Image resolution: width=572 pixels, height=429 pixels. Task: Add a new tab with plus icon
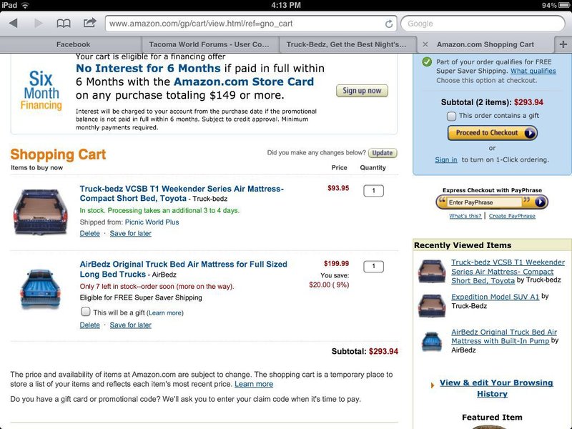(563, 44)
